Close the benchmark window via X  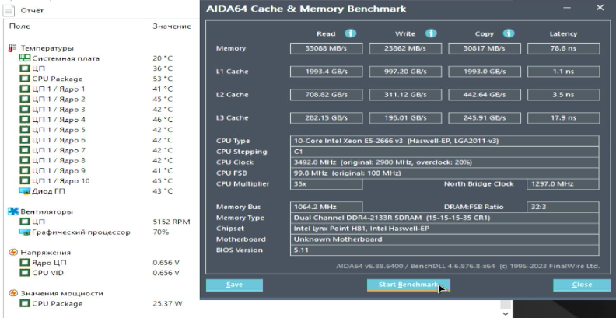600,8
